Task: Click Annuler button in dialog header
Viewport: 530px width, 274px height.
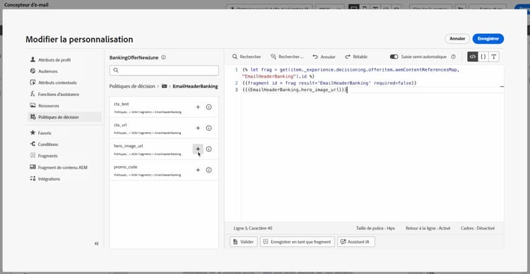Action: coord(457,39)
